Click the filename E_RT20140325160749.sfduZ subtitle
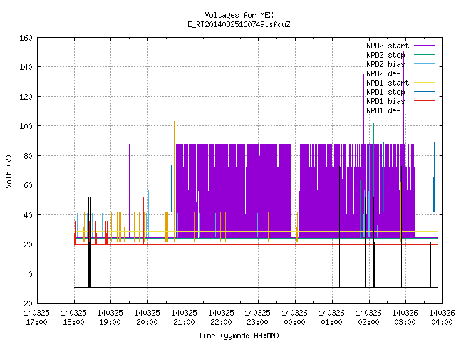The image size is (456, 342). 239,24
